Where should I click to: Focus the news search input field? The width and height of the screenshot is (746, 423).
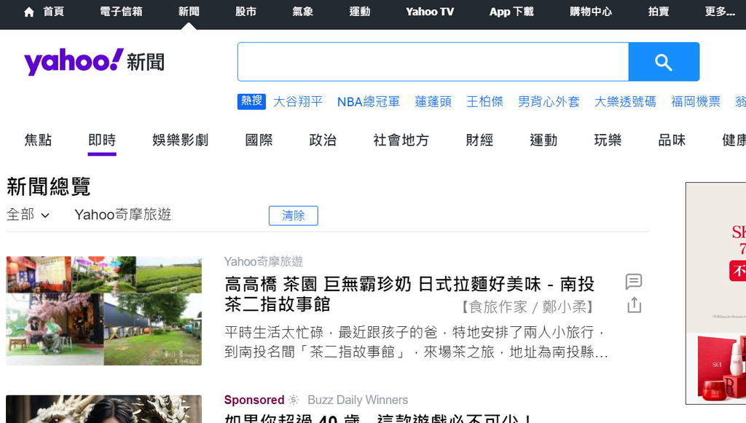(433, 62)
